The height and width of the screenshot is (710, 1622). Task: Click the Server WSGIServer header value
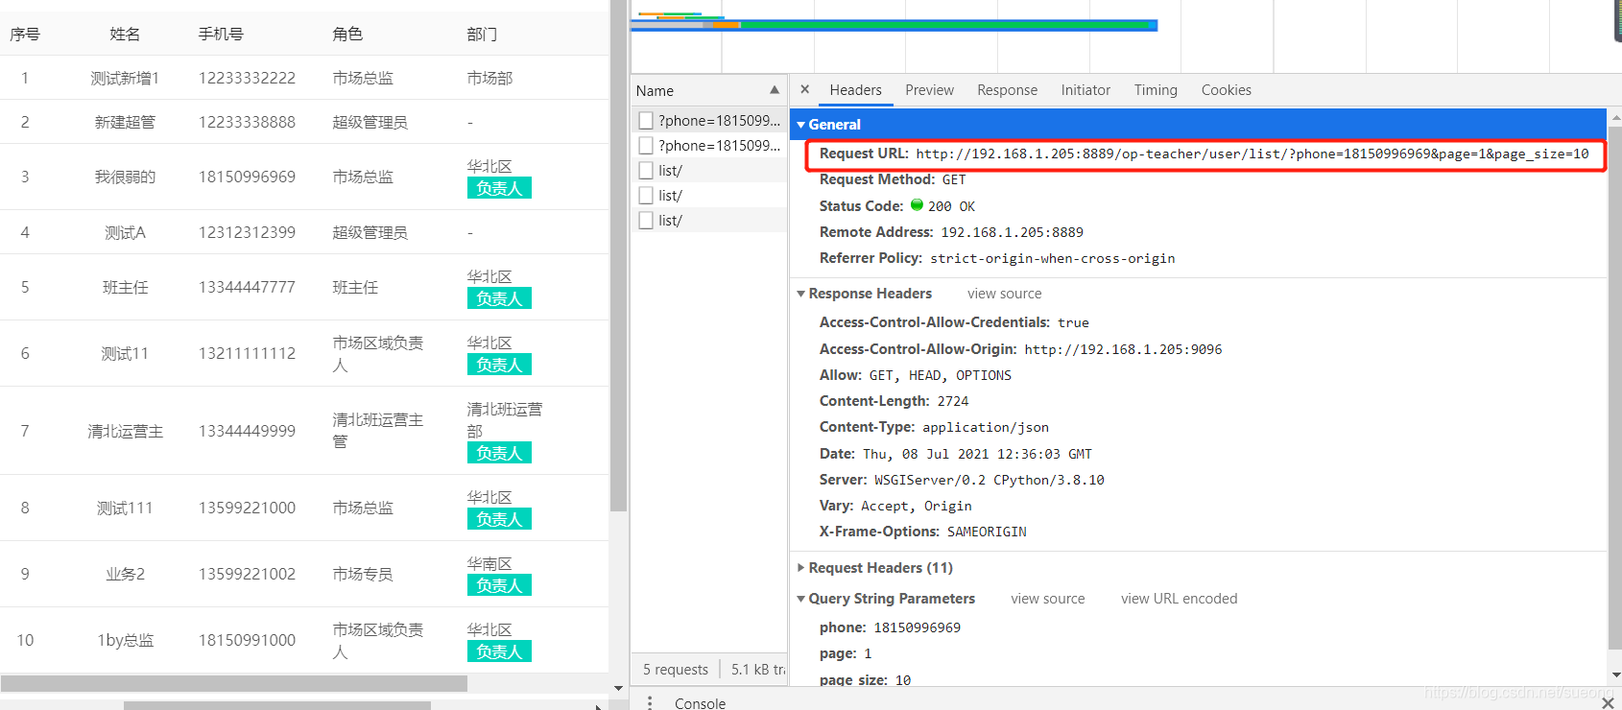[x=990, y=480]
